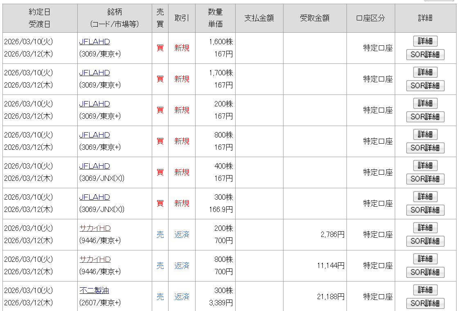Click 詳細 for サカイHD 200株 sell order
This screenshot has height=311, width=459.
click(x=425, y=228)
